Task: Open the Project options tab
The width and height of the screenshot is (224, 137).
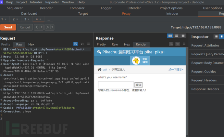Action: (x=171, y=8)
